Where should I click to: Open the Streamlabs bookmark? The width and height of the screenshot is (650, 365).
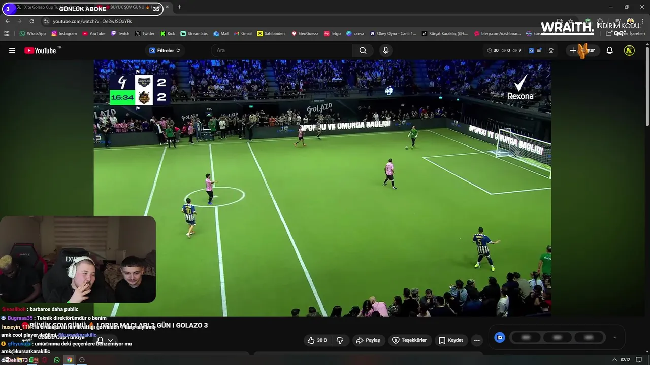[x=194, y=34]
